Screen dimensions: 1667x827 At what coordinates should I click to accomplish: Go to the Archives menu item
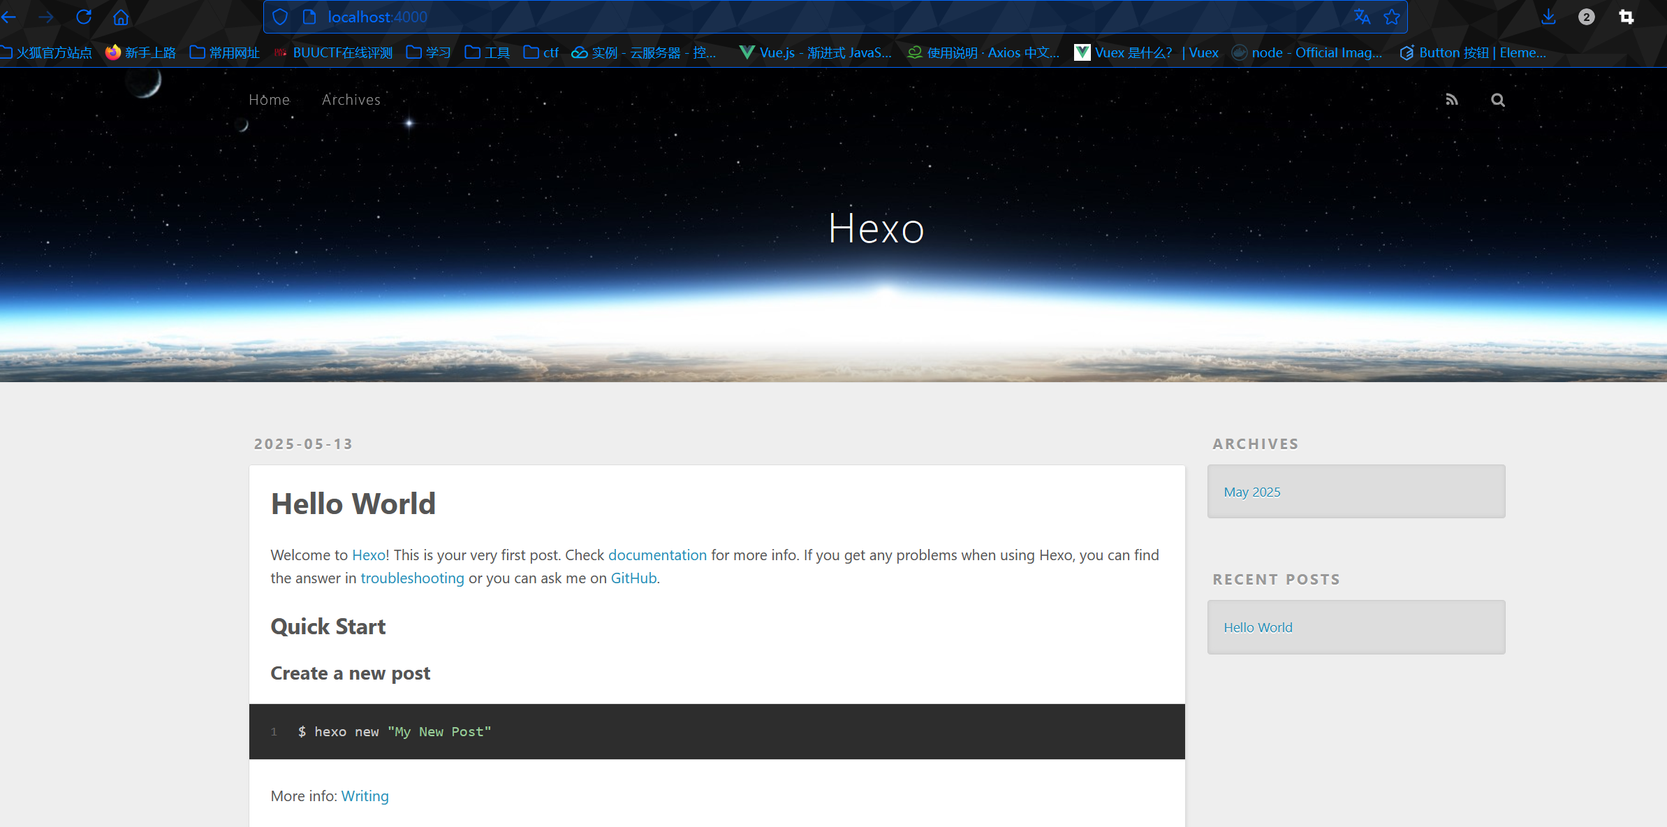(x=351, y=100)
